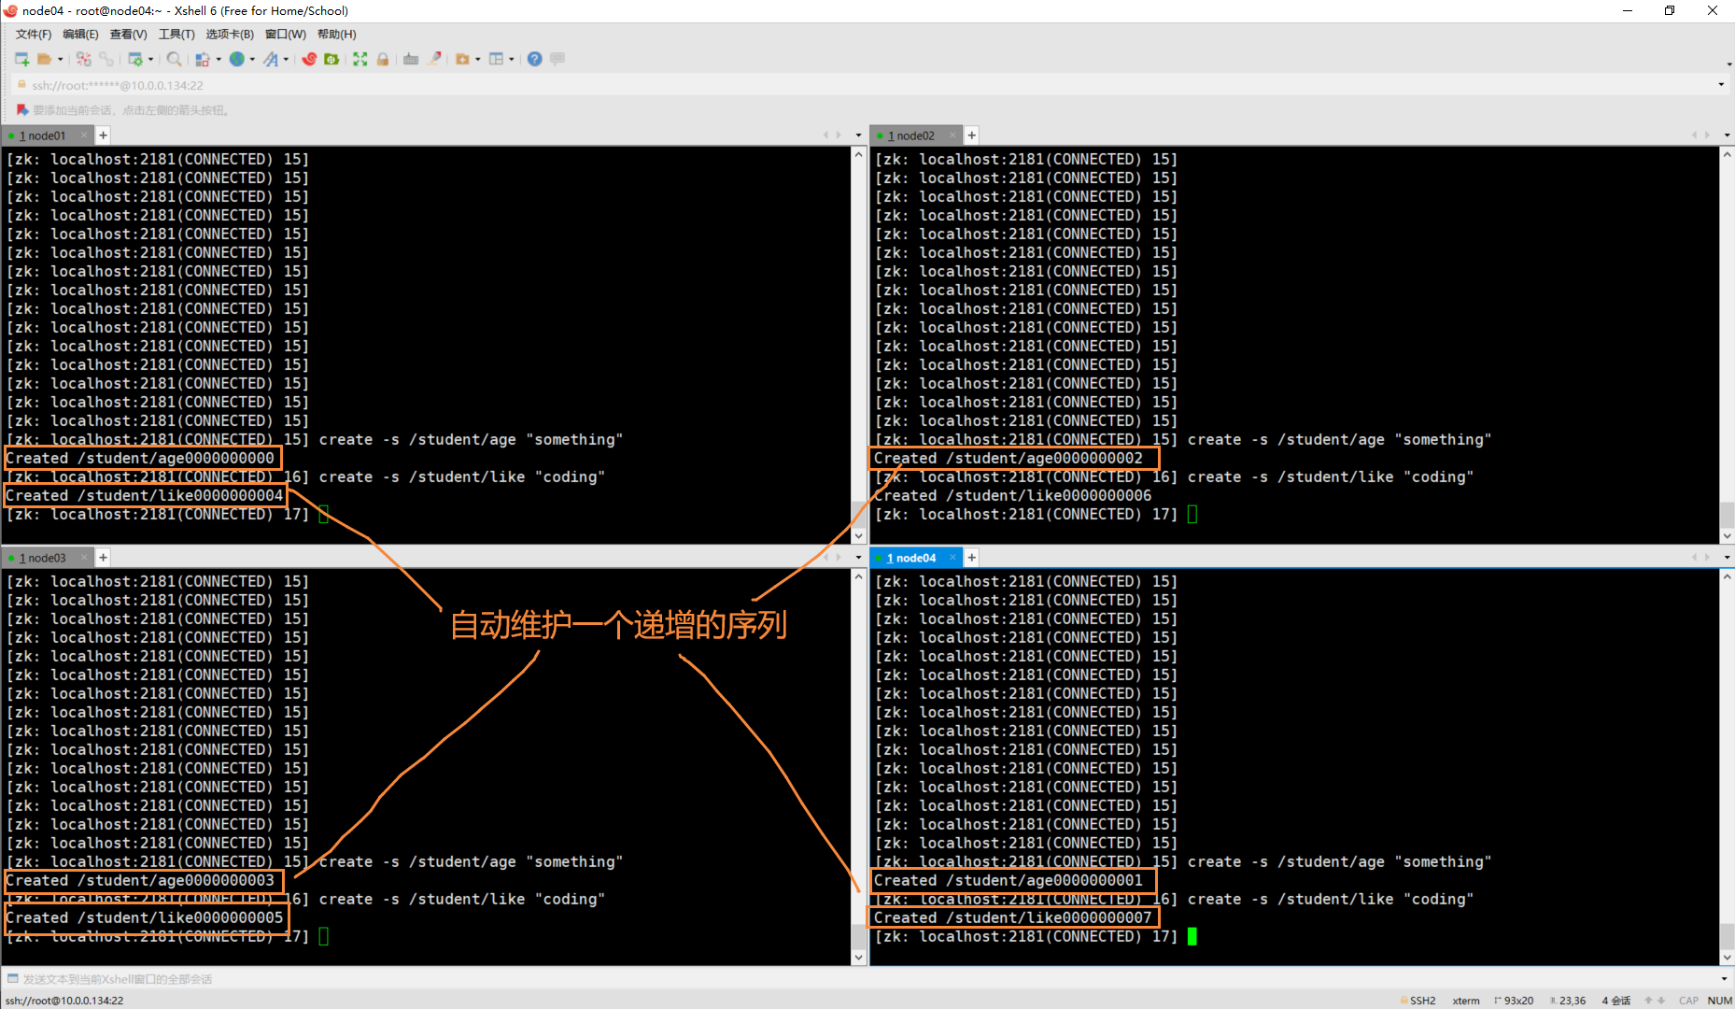This screenshot has height=1009, width=1735.
Task: Click the xterm status entry
Action: coord(1466,1001)
